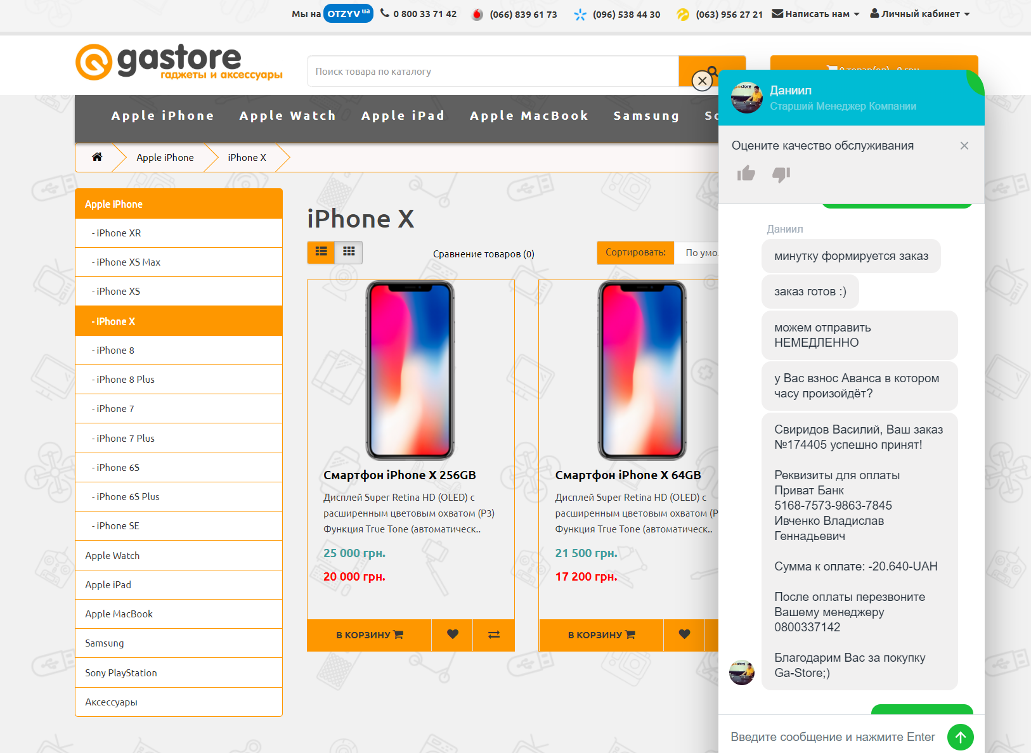1031x753 pixels.
Task: Focus the catalog search field
Action: click(x=493, y=72)
